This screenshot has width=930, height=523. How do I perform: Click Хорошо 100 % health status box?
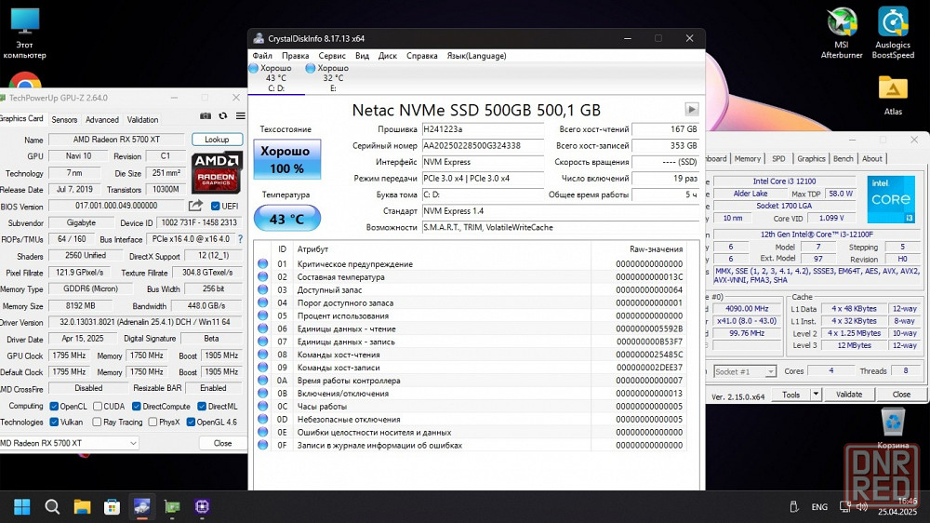(287, 159)
